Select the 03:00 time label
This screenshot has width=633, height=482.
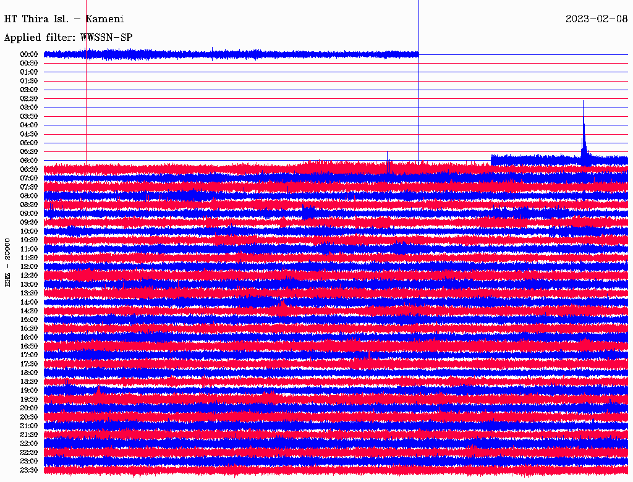(x=29, y=108)
